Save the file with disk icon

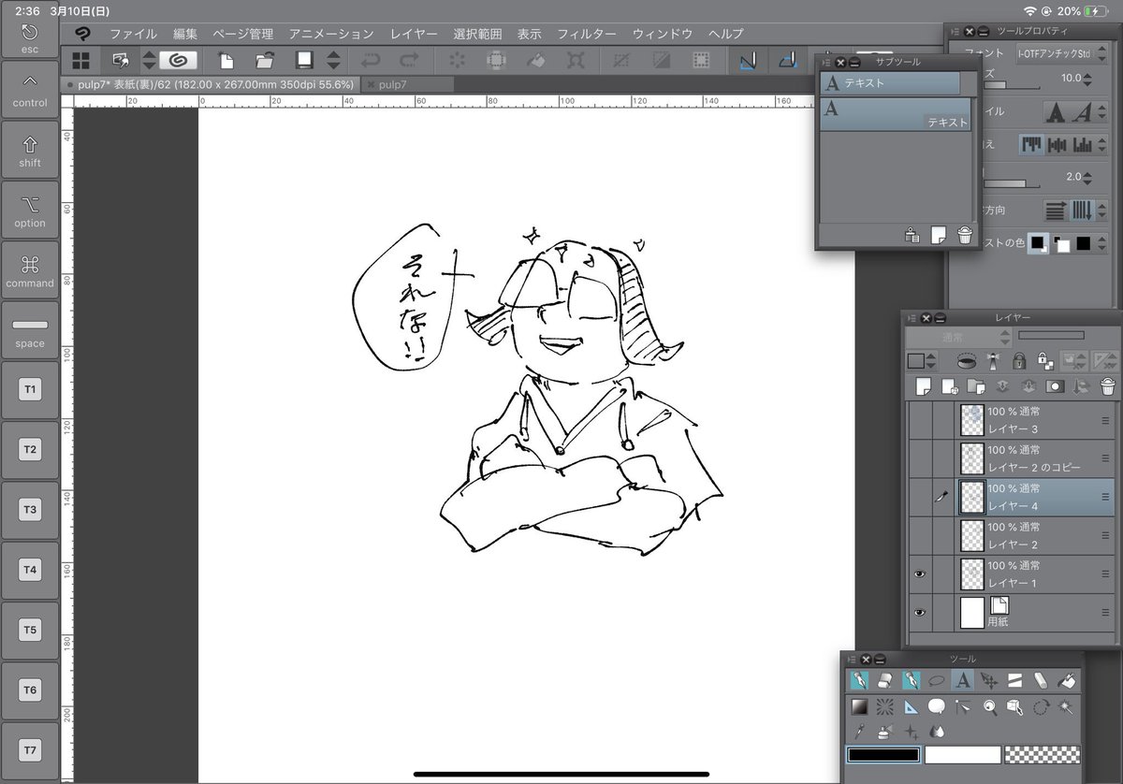point(303,60)
